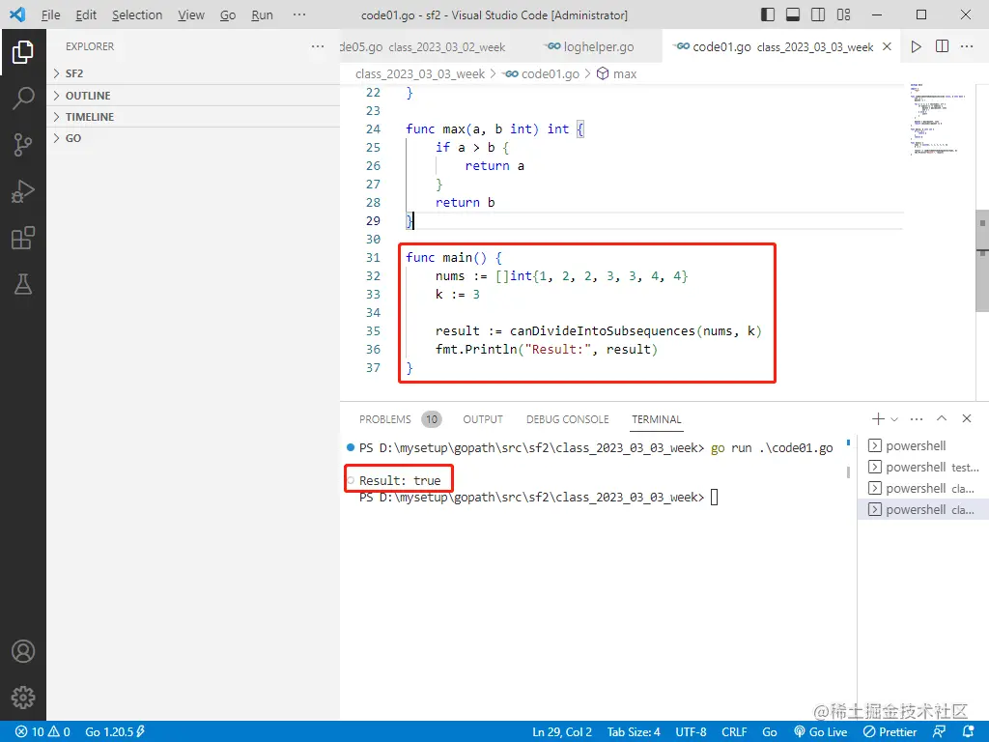Image resolution: width=989 pixels, height=742 pixels.
Task: Close the terminal panel
Action: pyautogui.click(x=966, y=418)
